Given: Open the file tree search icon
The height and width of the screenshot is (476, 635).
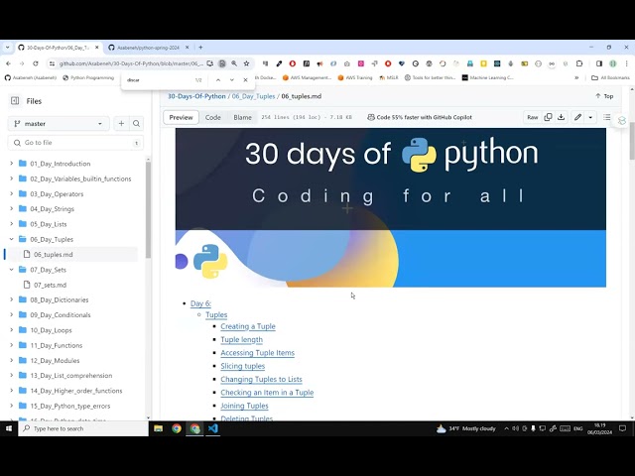Looking at the screenshot, I should [137, 123].
